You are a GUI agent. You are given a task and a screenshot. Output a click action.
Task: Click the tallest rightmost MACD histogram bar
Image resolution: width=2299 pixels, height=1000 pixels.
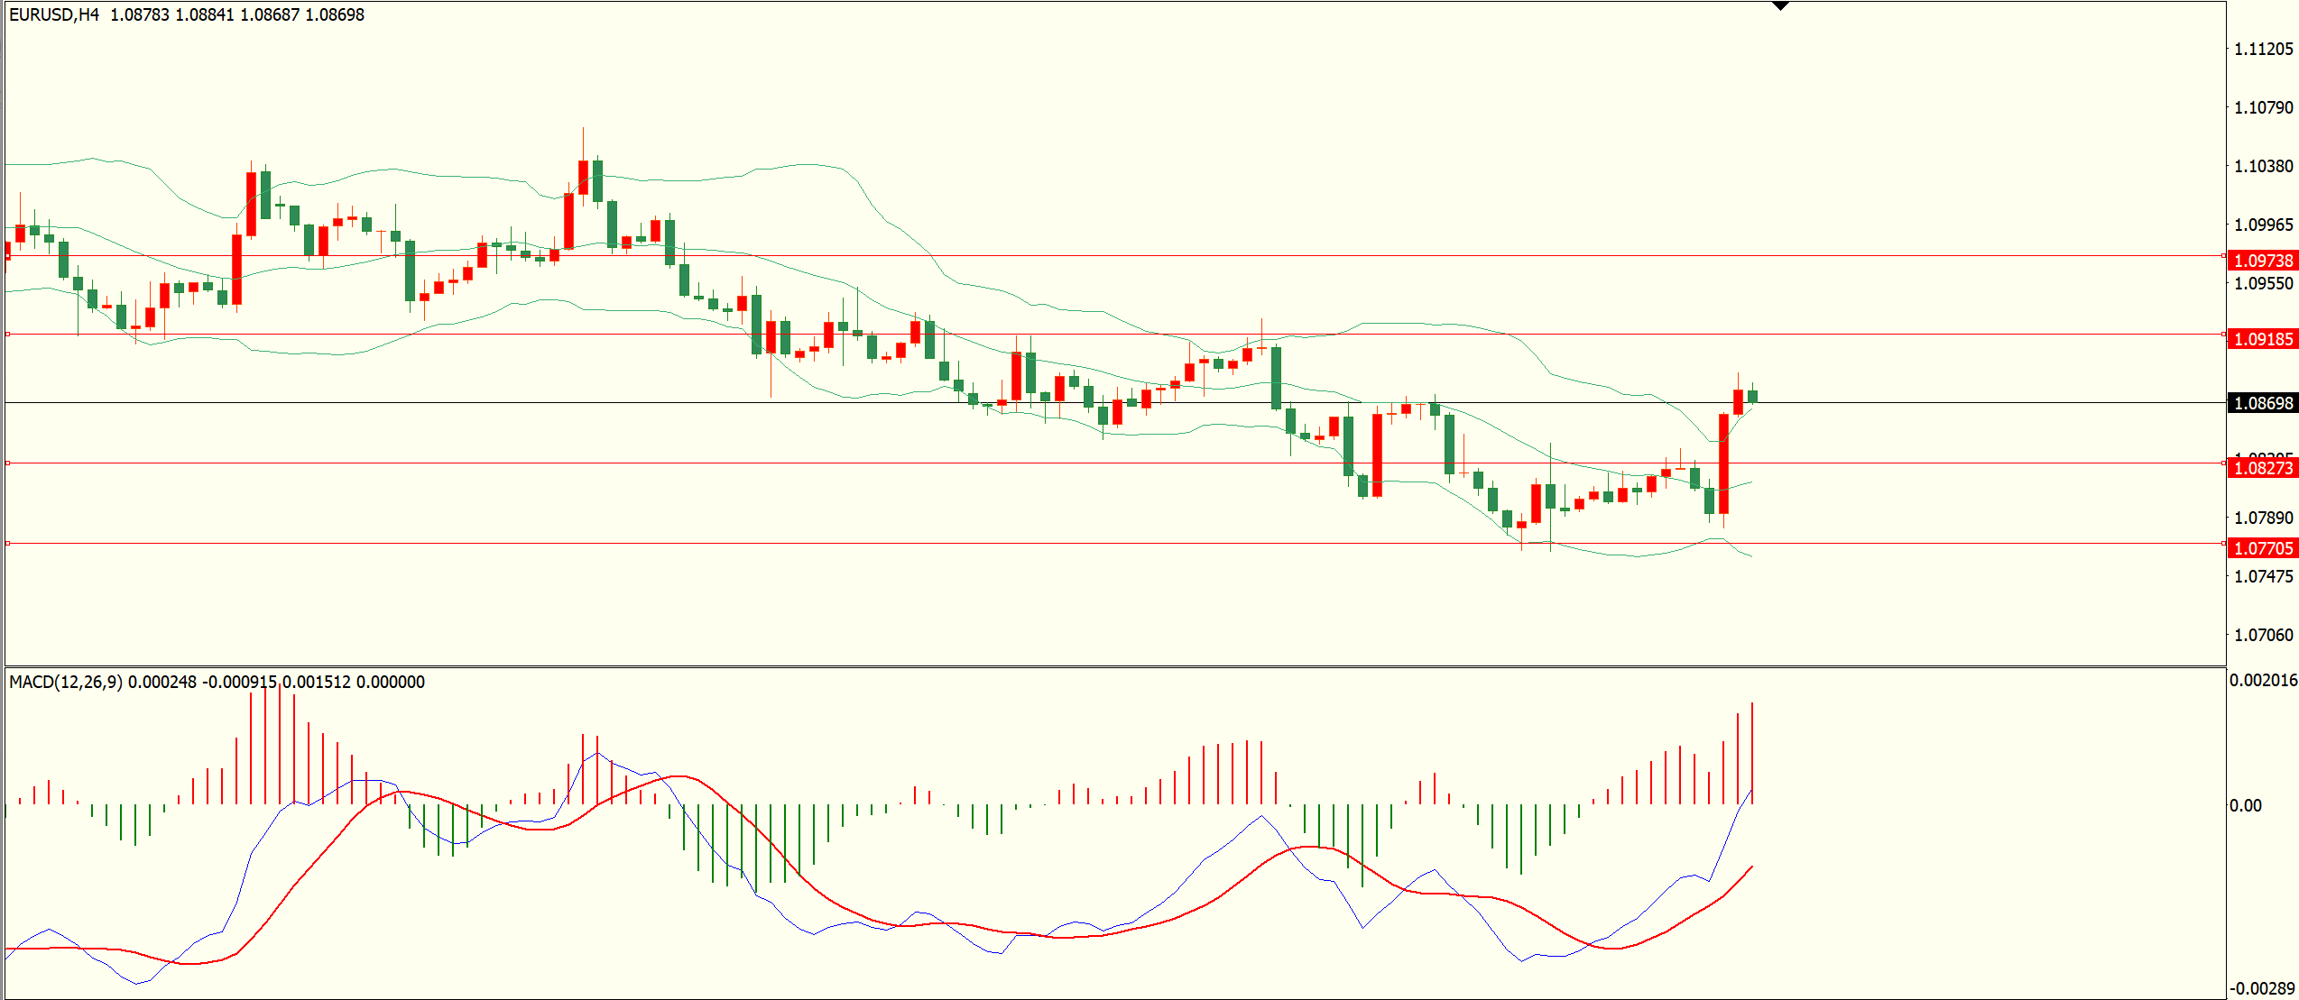1752,753
